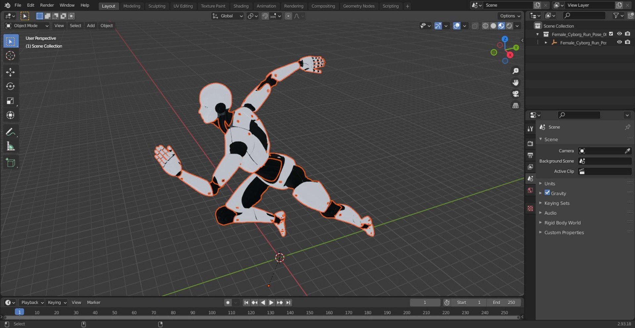635x328 pixels.
Task: Jump to the start frame button
Action: [246, 303]
